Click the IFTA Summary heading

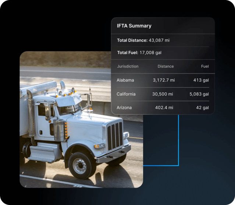(134, 26)
